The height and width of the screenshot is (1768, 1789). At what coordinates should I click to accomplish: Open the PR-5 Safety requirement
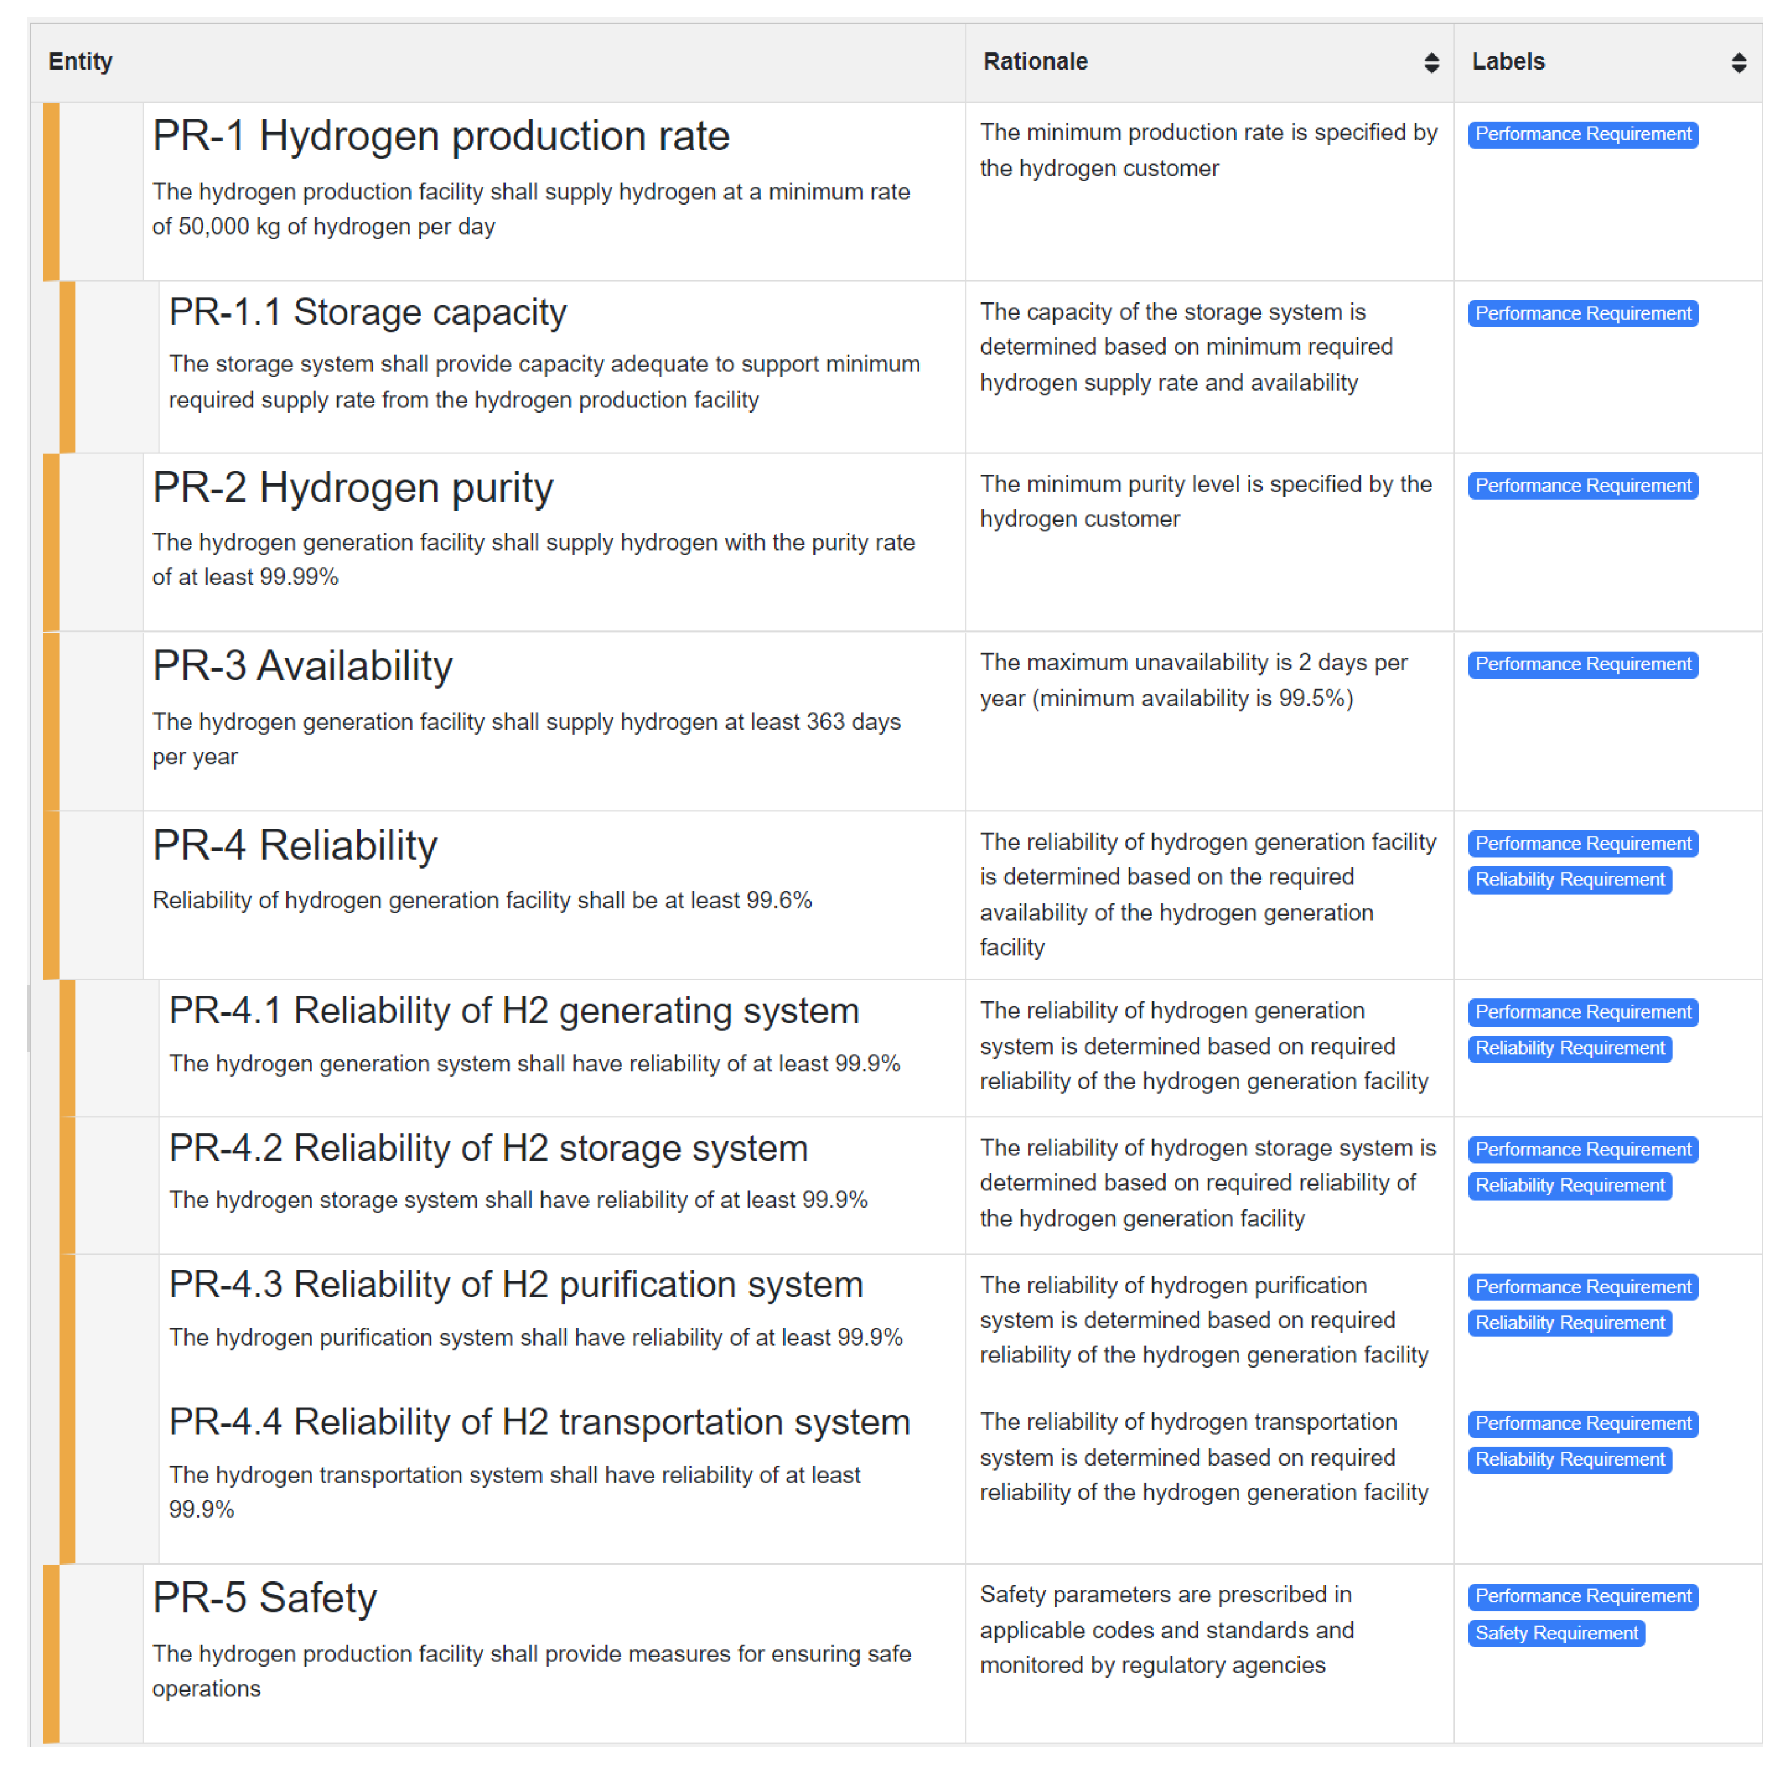point(265,1598)
